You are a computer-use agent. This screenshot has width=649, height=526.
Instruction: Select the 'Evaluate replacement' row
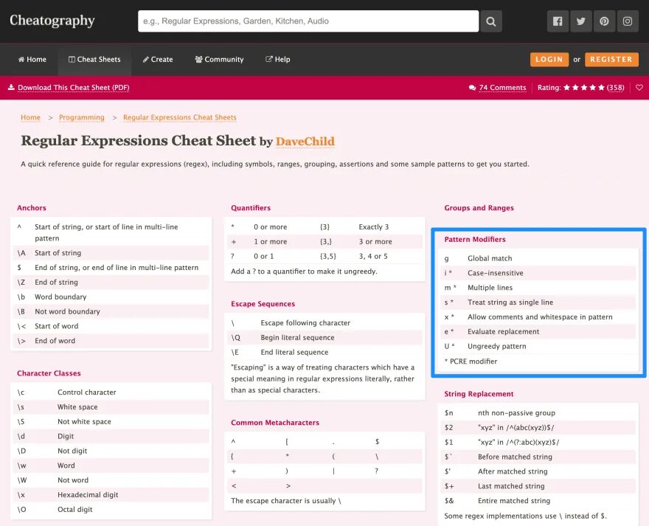click(538, 332)
